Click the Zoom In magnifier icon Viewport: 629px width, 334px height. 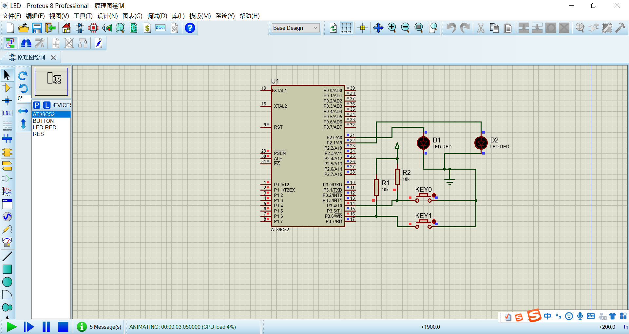[x=392, y=28]
